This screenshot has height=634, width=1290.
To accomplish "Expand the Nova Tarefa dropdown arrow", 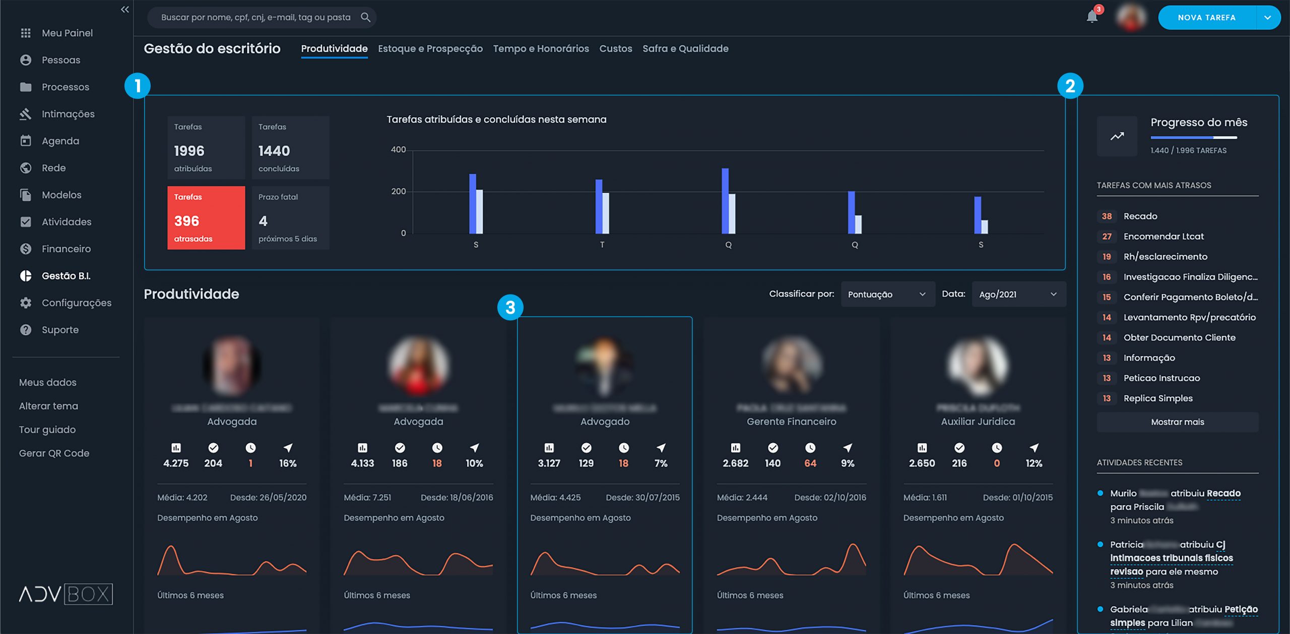I will pyautogui.click(x=1268, y=17).
